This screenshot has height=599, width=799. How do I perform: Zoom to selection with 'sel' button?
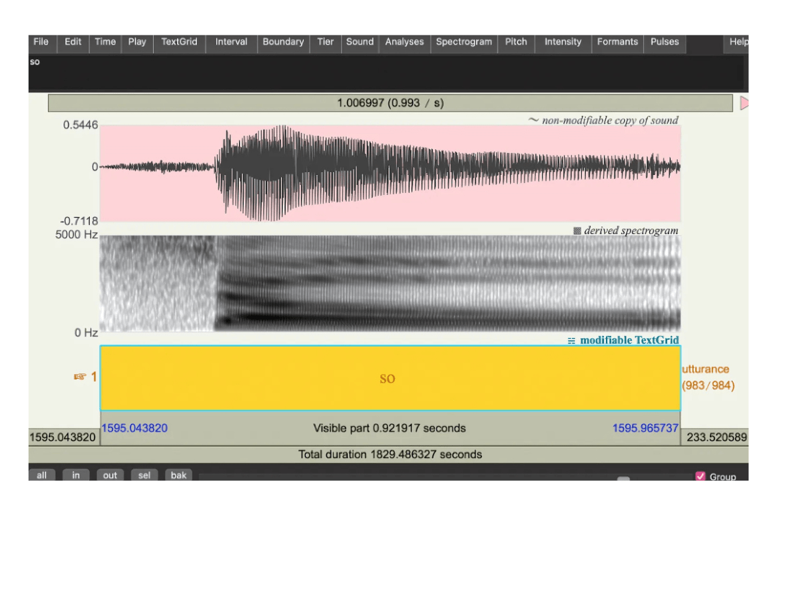(144, 475)
